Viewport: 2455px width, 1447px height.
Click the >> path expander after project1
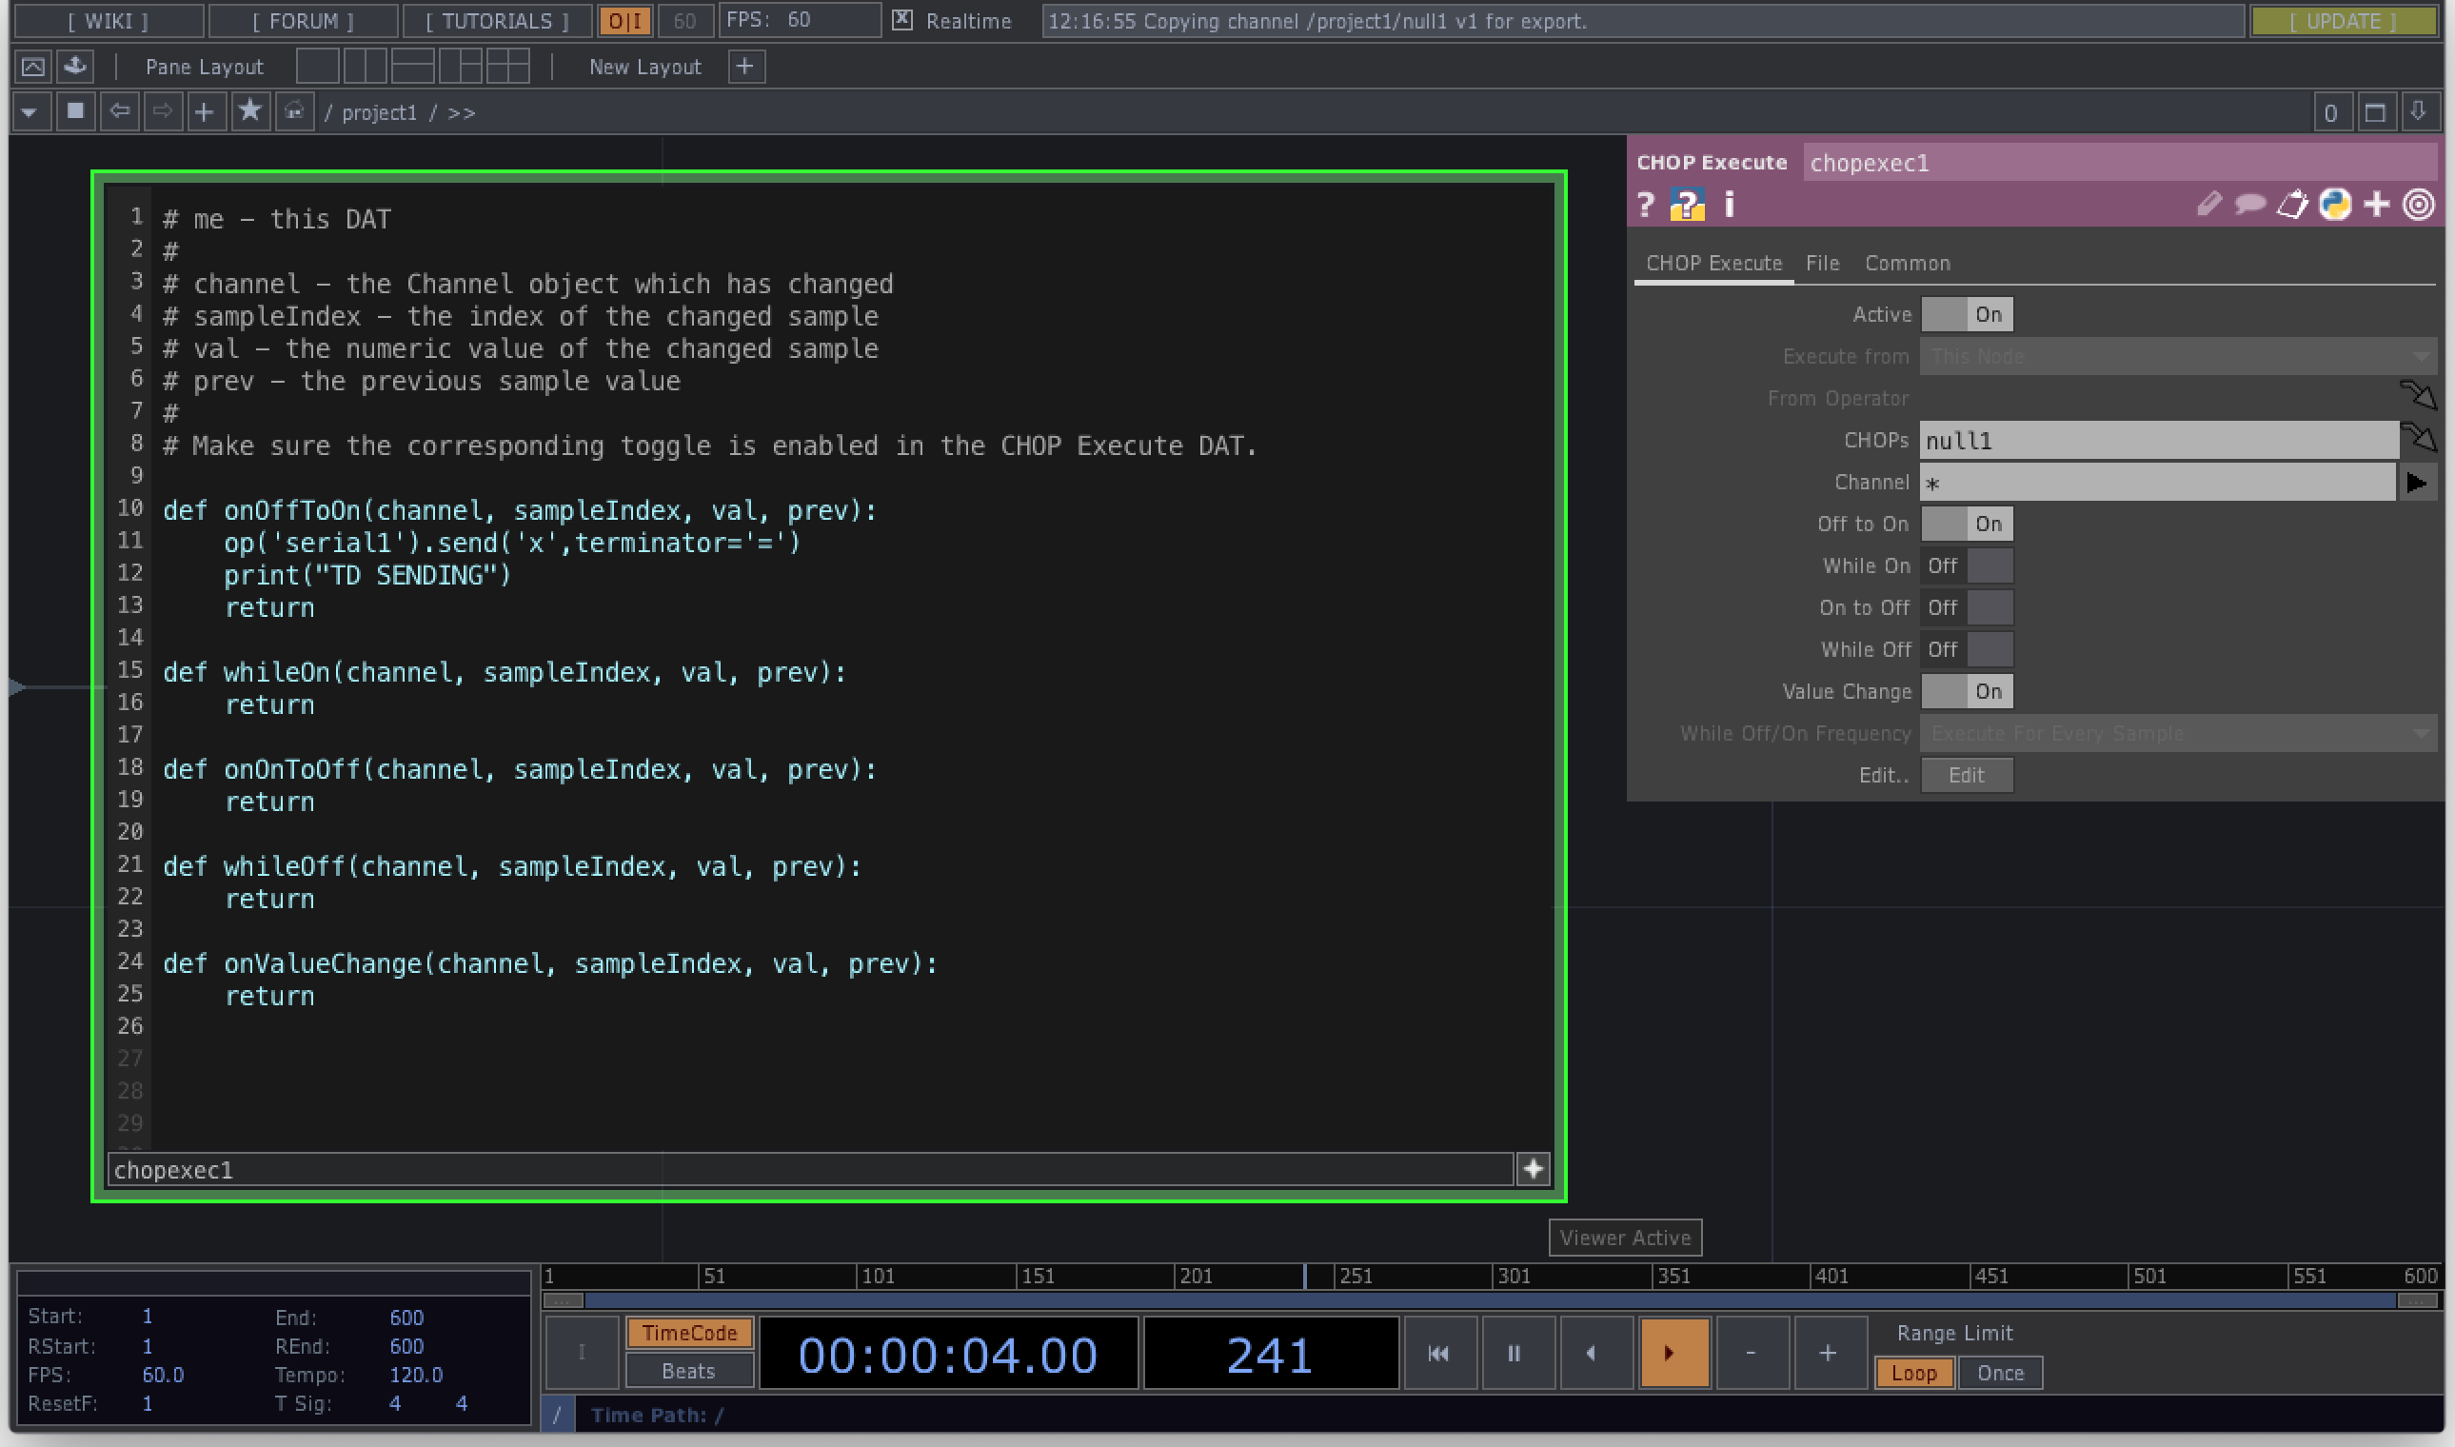pyautogui.click(x=461, y=113)
